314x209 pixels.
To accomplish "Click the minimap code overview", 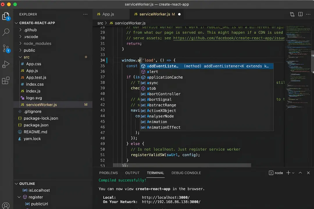I will coord(298,68).
